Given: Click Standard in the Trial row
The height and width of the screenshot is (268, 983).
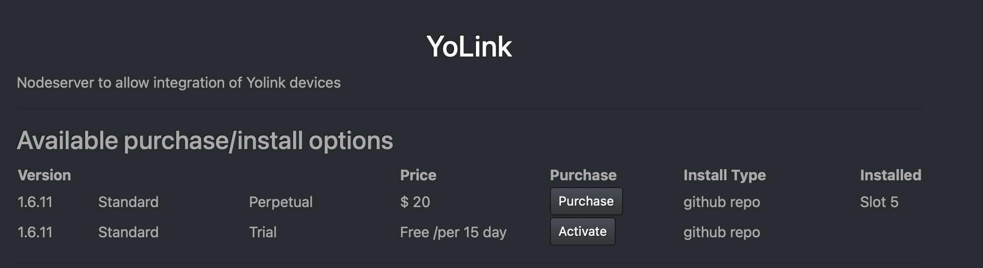Looking at the screenshot, I should click(x=128, y=232).
